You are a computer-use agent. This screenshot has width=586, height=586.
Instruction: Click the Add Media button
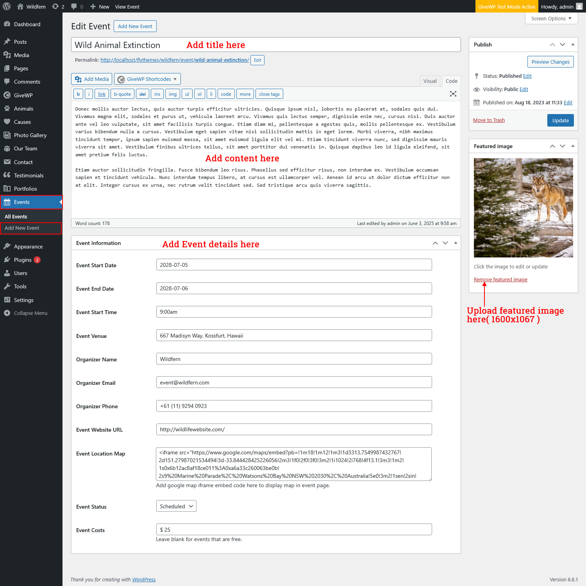coord(92,79)
